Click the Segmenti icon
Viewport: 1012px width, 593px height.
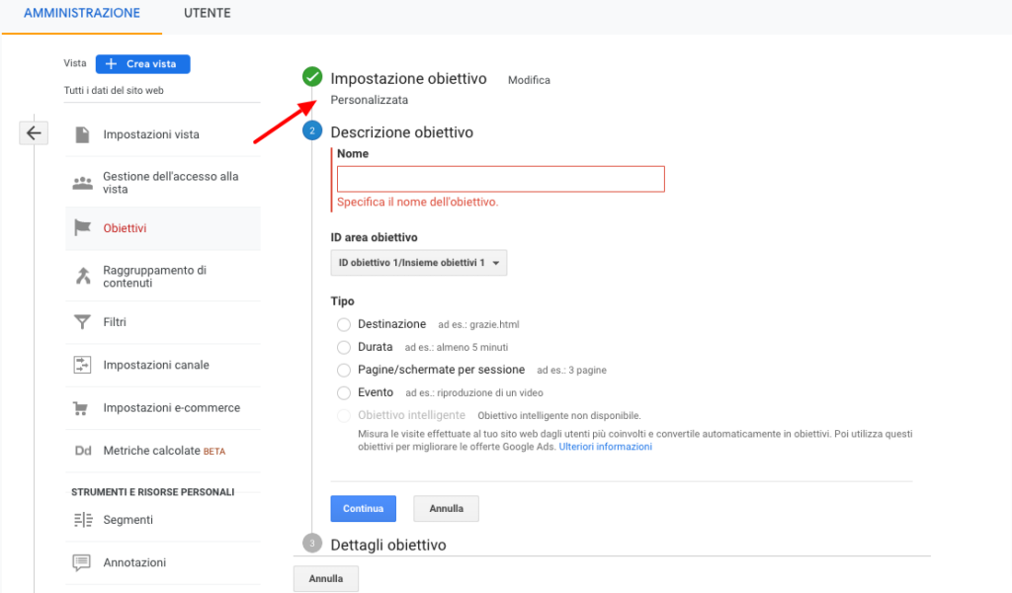(83, 520)
